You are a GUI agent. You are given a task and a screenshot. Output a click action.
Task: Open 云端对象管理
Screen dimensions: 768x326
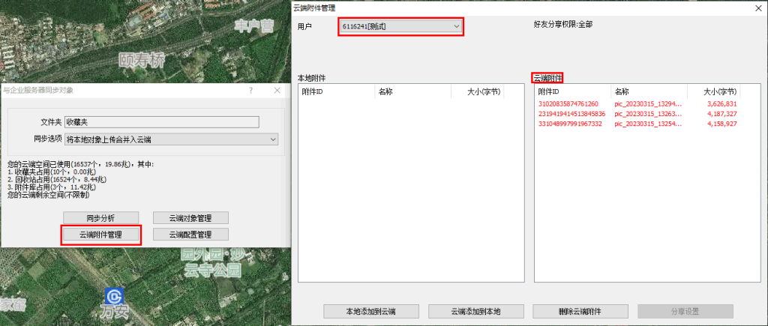[190, 218]
